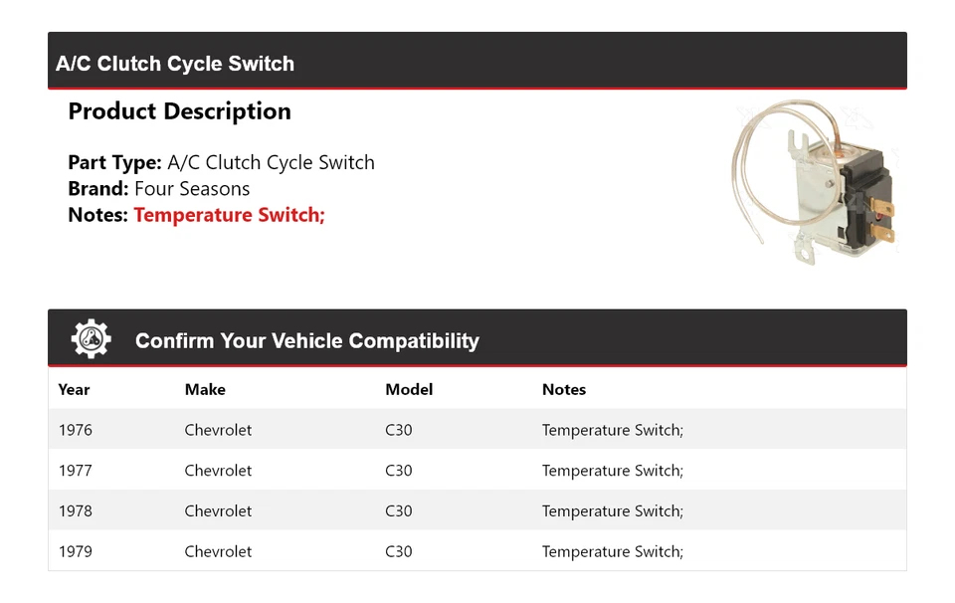This screenshot has width=955, height=603.
Task: Click the Year column header
Action: click(74, 390)
